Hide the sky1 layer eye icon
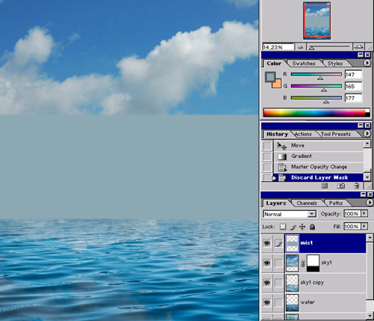Image resolution: width=374 pixels, height=321 pixels. pos(267,263)
